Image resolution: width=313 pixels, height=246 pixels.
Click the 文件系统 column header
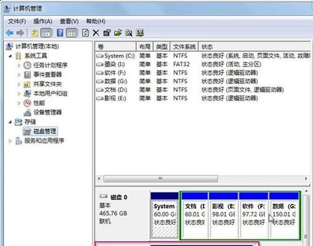click(x=184, y=47)
